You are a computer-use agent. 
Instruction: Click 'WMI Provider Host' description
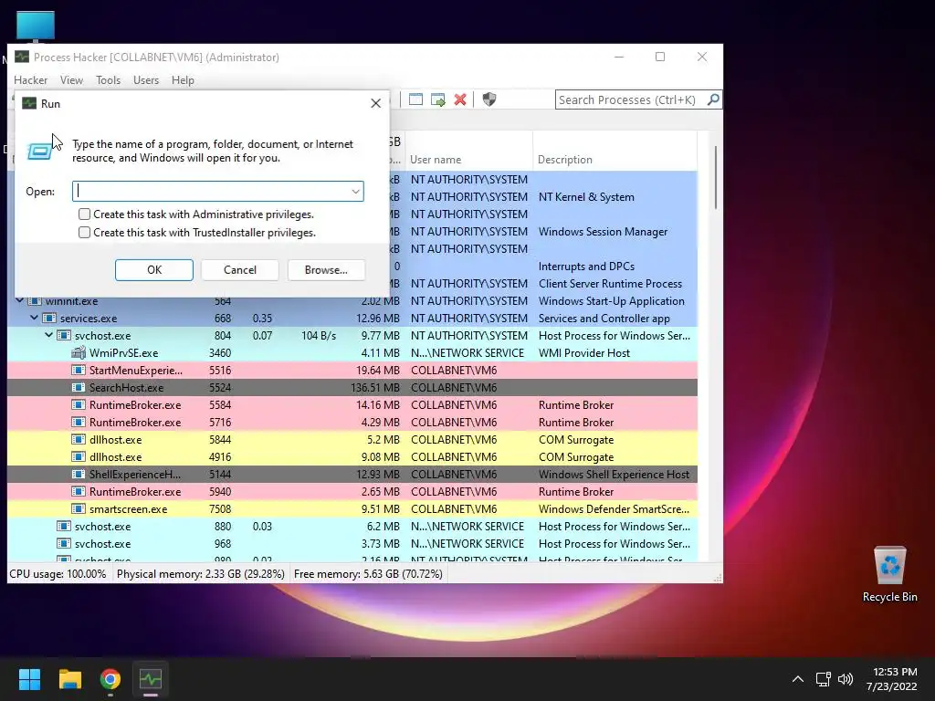pos(583,353)
